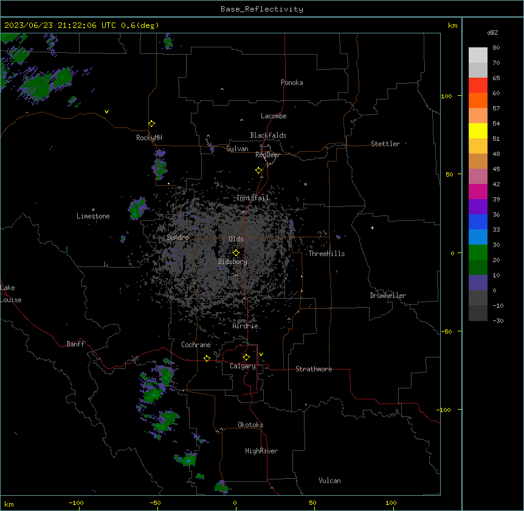Click the ThreeHills label
The height and width of the screenshot is (511, 524).
[326, 254]
